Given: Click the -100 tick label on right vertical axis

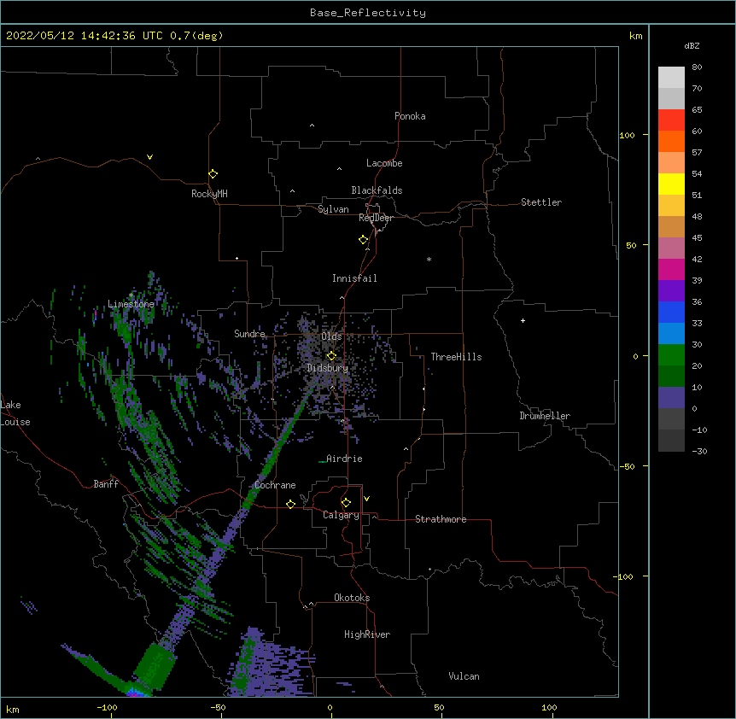Looking at the screenshot, I should tap(623, 576).
